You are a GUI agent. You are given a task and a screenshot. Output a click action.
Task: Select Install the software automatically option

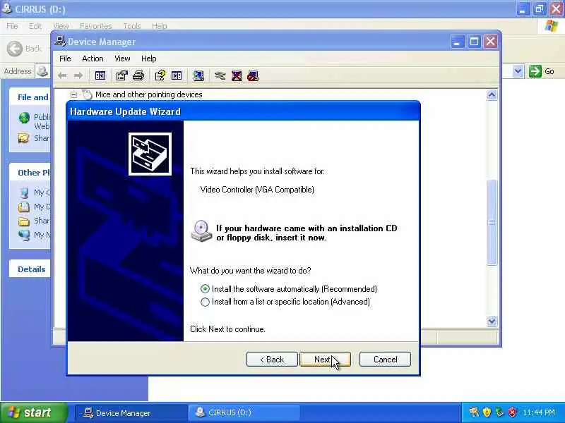pos(205,289)
